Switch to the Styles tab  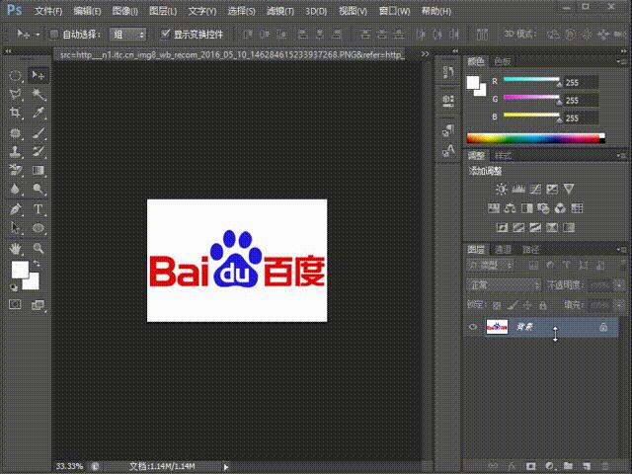point(503,156)
